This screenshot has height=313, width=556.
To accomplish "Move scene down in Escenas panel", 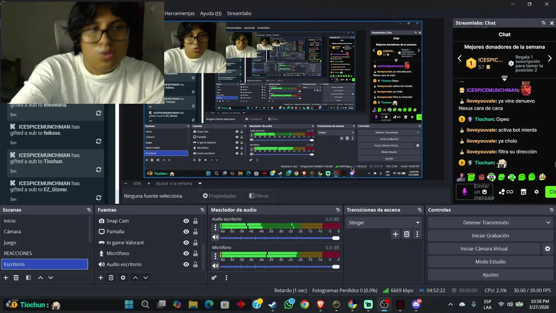I will (50, 277).
